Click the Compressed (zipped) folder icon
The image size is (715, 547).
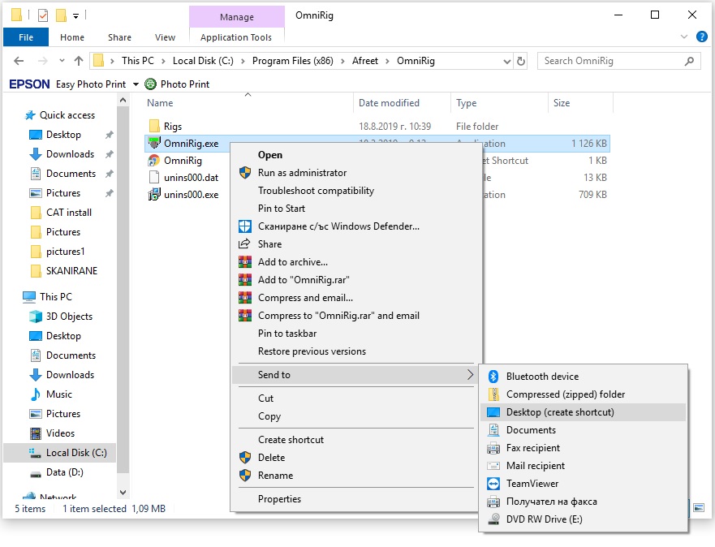point(493,394)
